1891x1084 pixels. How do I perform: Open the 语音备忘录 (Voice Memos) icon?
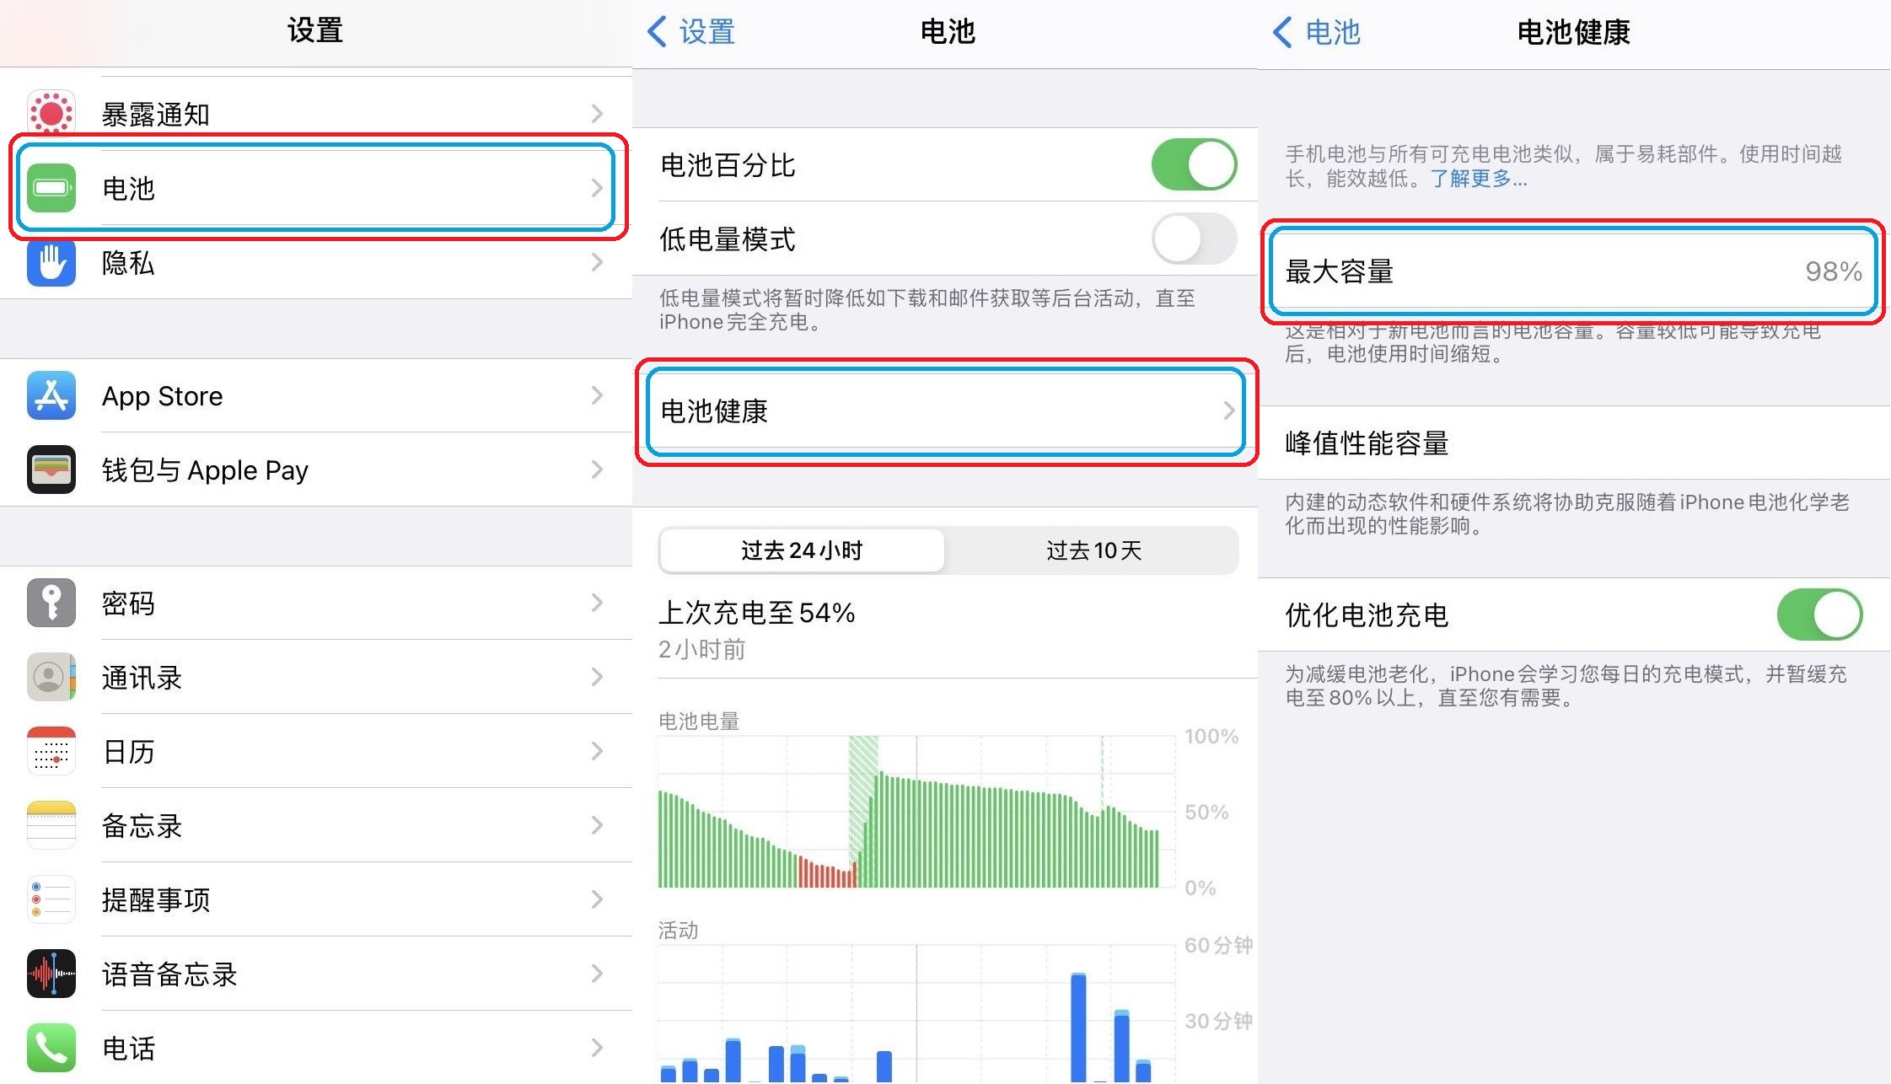[51, 974]
